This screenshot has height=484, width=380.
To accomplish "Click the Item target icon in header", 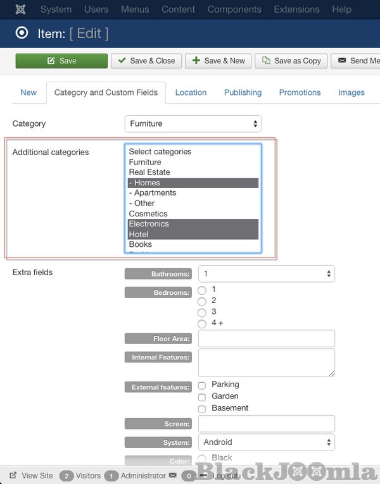I will point(22,33).
